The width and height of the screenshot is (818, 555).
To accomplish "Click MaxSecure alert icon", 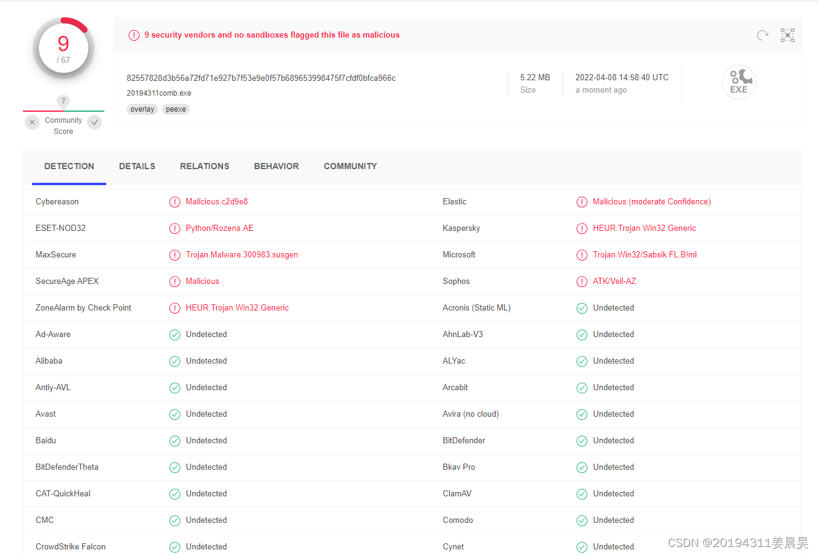I will pos(175,255).
